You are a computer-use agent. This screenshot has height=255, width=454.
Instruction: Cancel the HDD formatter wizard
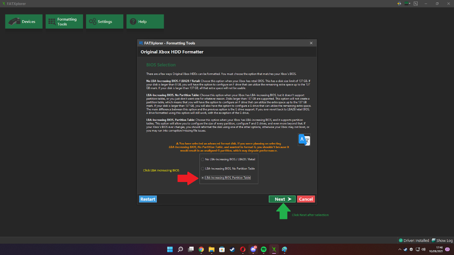pyautogui.click(x=306, y=199)
